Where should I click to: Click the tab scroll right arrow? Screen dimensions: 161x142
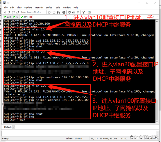tap(157, 17)
